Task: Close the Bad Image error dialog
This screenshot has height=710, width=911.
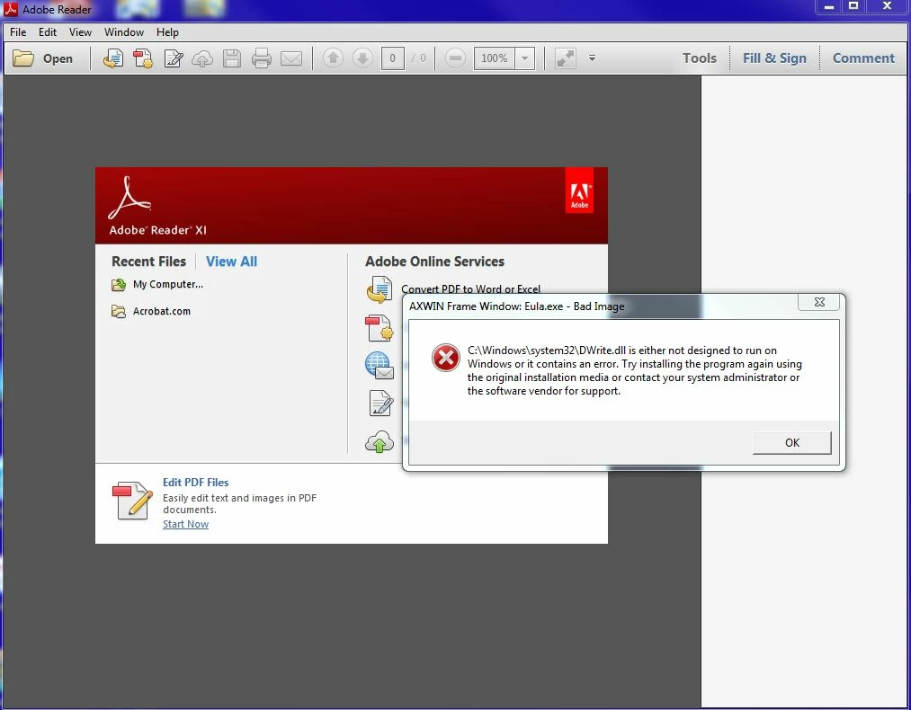Action: tap(819, 302)
